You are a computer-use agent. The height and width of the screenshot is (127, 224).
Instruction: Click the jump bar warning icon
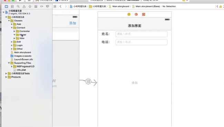(221, 7)
